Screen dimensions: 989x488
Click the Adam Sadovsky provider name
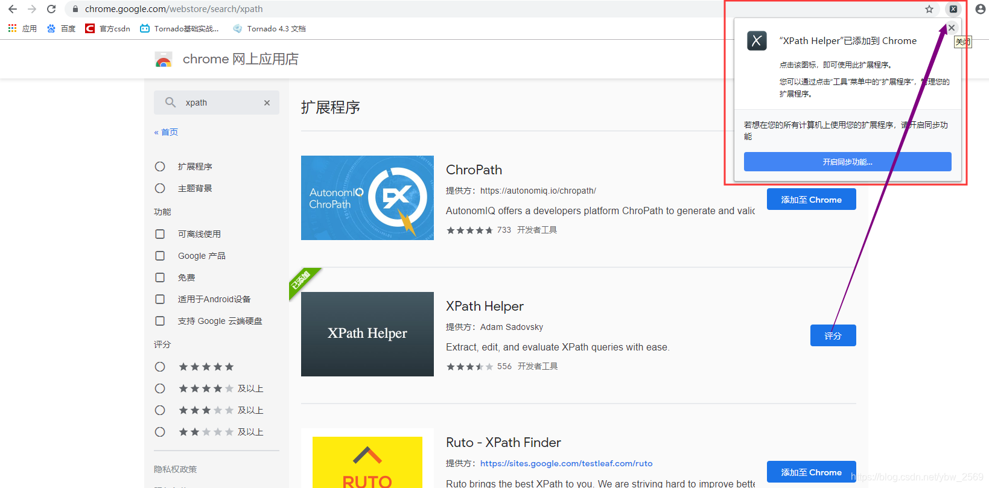tap(512, 327)
